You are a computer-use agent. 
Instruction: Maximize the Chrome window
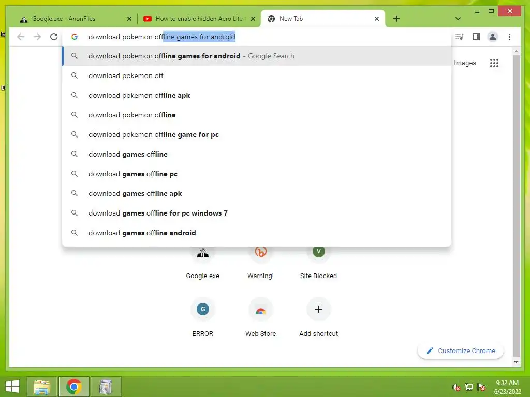click(491, 11)
